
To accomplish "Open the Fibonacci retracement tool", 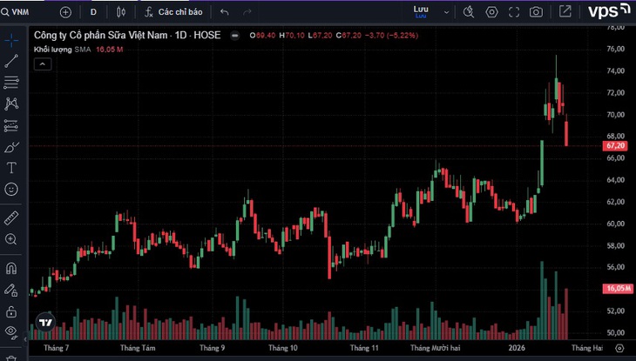I will (x=11, y=83).
